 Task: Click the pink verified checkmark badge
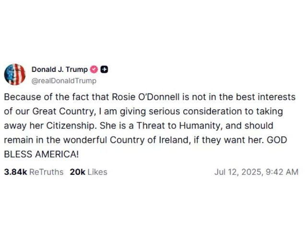coord(94,69)
